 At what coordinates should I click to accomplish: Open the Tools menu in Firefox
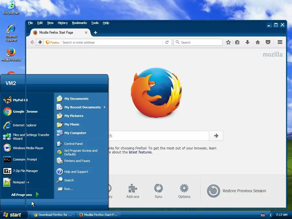pos(95,23)
